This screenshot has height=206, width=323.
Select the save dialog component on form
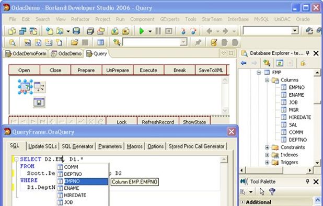pos(39,102)
